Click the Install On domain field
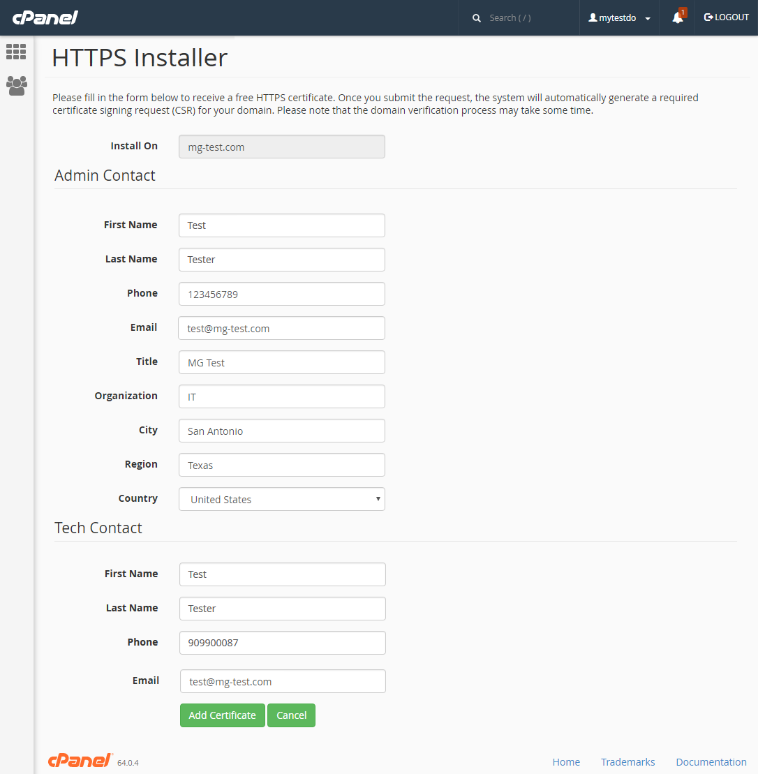The width and height of the screenshot is (758, 774). (x=281, y=147)
